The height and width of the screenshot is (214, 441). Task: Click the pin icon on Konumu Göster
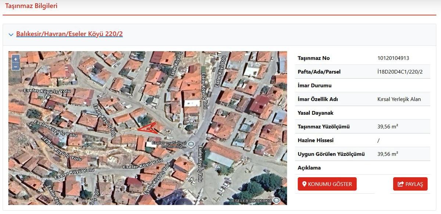(x=304, y=184)
